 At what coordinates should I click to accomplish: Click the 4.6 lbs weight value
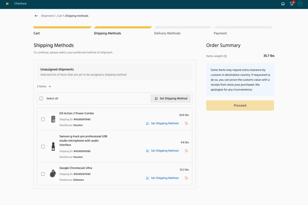(x=185, y=142)
